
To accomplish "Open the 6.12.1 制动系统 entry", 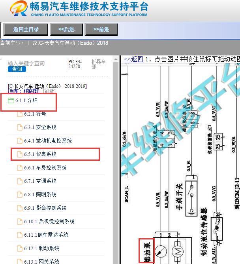I will tap(41, 249).
